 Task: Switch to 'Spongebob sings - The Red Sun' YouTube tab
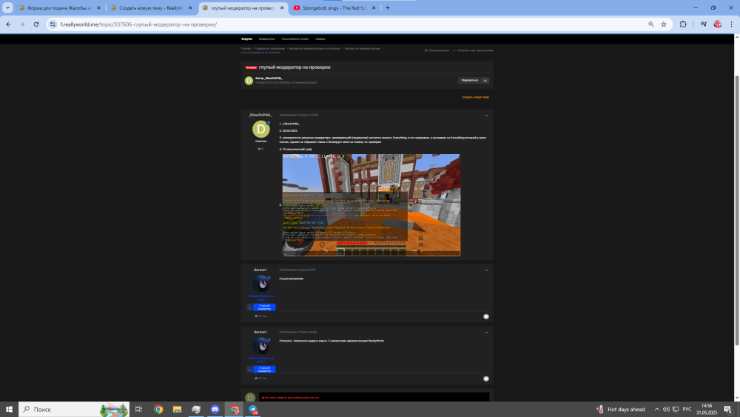(x=334, y=8)
